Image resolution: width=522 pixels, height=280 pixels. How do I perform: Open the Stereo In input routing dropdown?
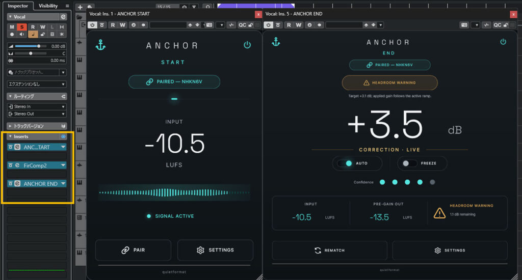(x=37, y=106)
